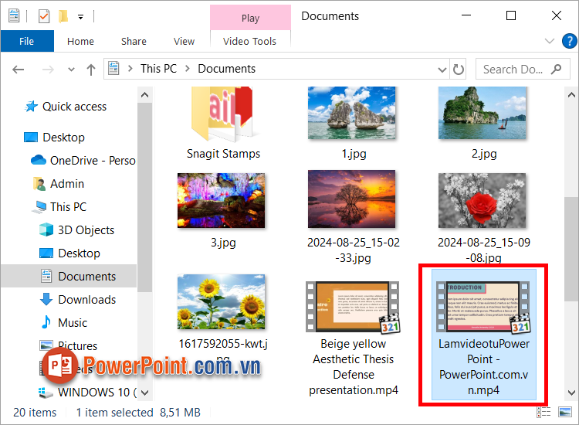Go forward with the Forward arrow
The height and width of the screenshot is (425, 579).
48,69
